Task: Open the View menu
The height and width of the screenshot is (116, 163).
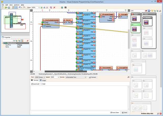Action: click(x=11, y=5)
